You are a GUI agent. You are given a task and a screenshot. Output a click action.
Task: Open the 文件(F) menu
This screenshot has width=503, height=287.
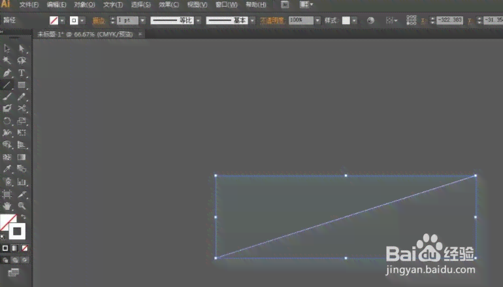pyautogui.click(x=29, y=5)
